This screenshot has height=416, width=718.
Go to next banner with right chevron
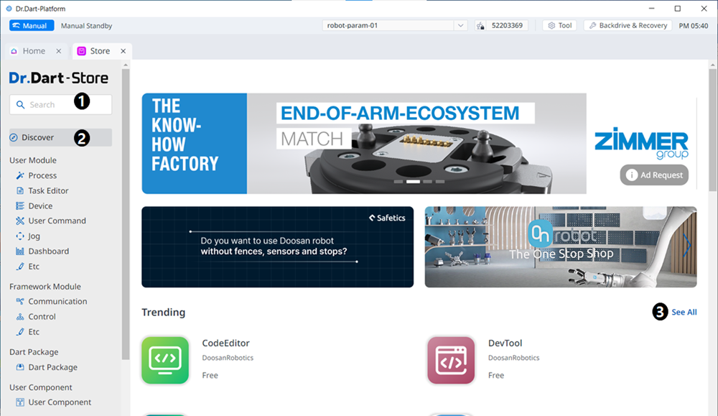pos(687,246)
